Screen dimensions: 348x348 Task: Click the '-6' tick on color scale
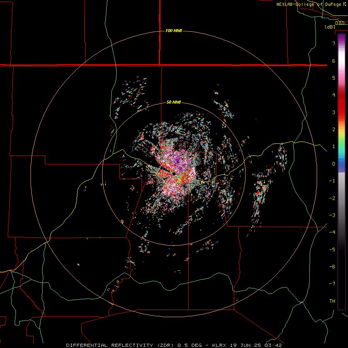[x=332, y=266]
